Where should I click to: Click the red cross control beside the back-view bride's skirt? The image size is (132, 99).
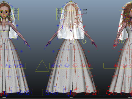click(x=89, y=51)
